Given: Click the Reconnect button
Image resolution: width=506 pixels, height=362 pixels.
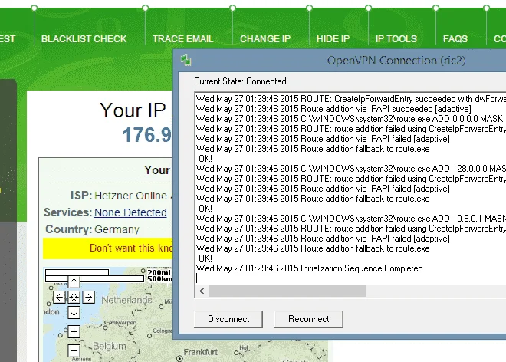Looking at the screenshot, I should (309, 319).
